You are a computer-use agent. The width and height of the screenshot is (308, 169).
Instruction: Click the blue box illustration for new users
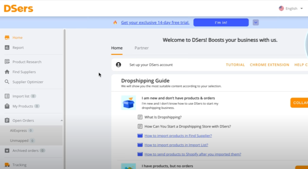coord(129,102)
